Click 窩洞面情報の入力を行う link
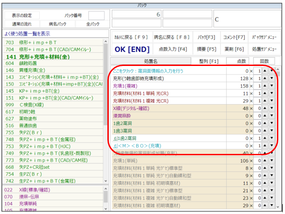Image resolution: width=285 pixels, height=214 pixels. (154, 71)
